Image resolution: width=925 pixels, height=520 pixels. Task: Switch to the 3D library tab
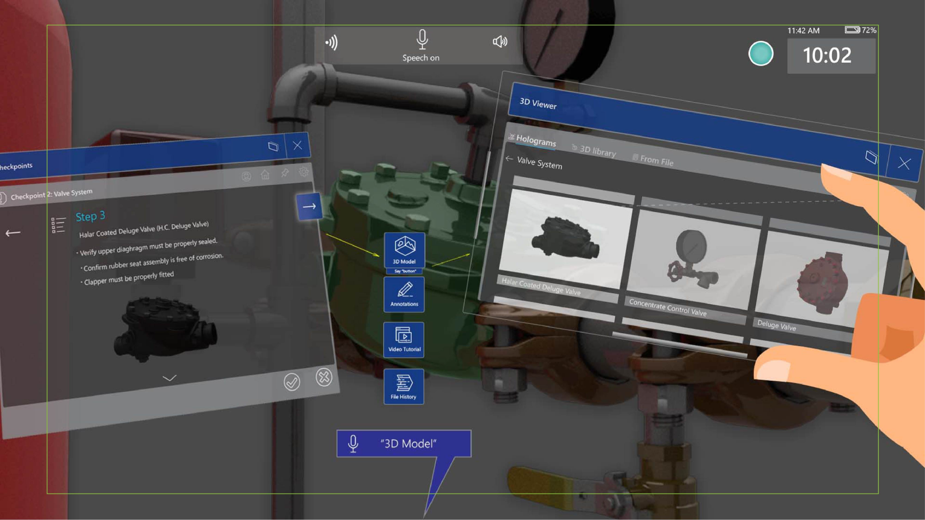click(594, 150)
